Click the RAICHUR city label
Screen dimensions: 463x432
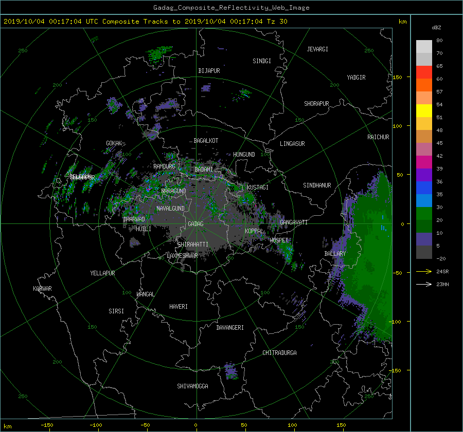click(378, 137)
